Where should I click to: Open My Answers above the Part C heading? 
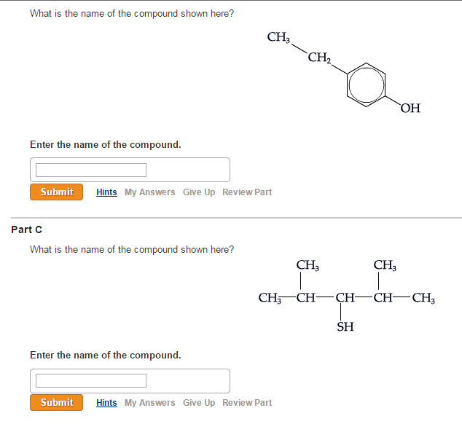(149, 192)
